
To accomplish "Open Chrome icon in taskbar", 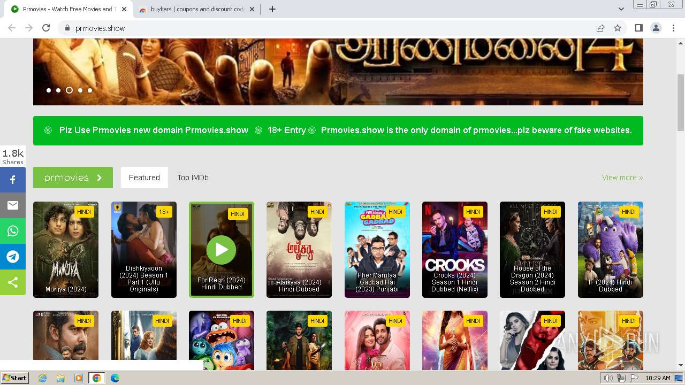I will click(97, 378).
